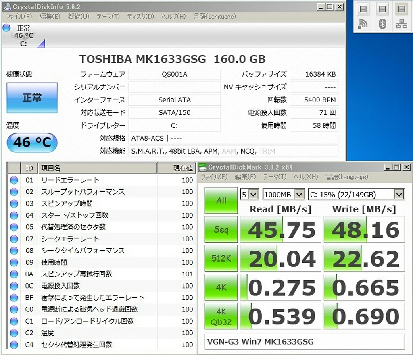Run the 4K benchmark test

pos(221,287)
